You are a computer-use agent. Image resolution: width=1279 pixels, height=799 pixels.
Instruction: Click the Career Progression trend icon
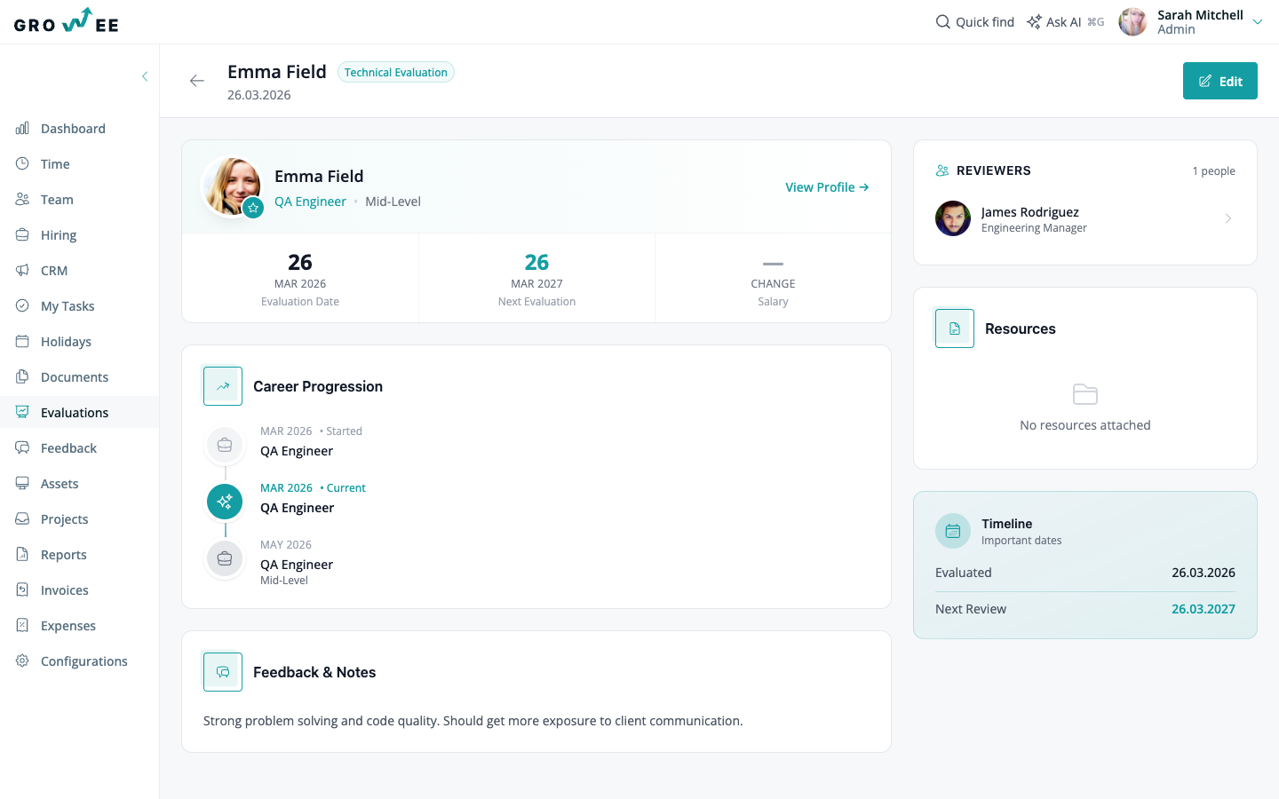pos(223,386)
